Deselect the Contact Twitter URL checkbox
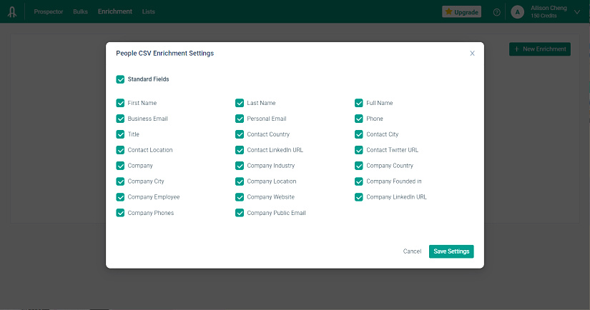Viewport: 590px width, 310px height. pos(359,150)
